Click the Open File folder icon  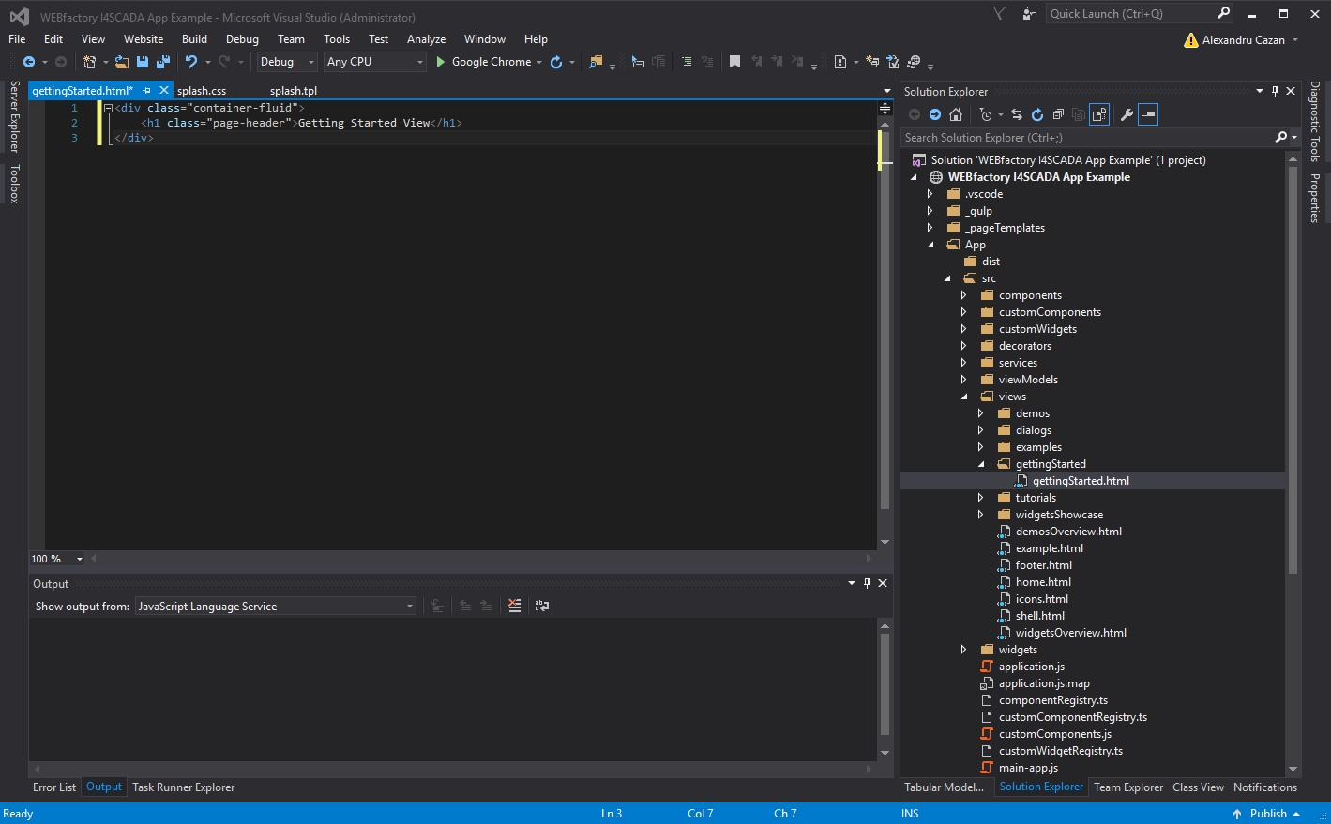(122, 62)
